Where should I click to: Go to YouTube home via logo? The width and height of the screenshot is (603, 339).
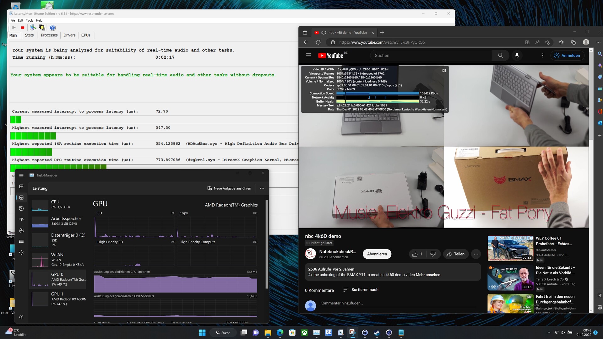pos(331,56)
